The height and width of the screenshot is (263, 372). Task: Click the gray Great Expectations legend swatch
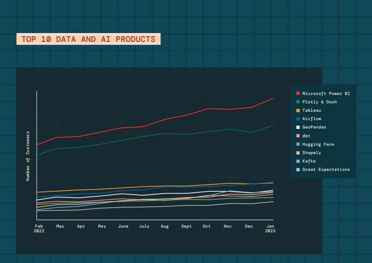click(x=298, y=169)
